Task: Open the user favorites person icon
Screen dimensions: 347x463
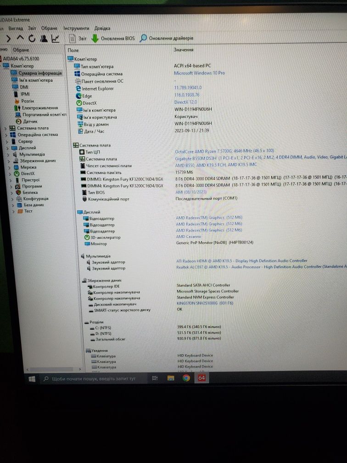Action: (x=44, y=39)
